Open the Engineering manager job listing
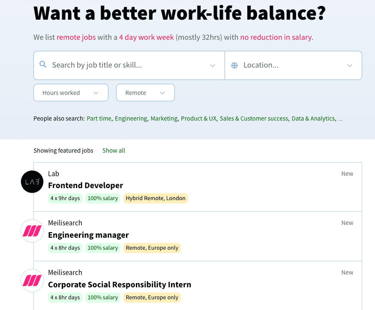Image resolution: width=375 pixels, height=310 pixels. [88, 235]
